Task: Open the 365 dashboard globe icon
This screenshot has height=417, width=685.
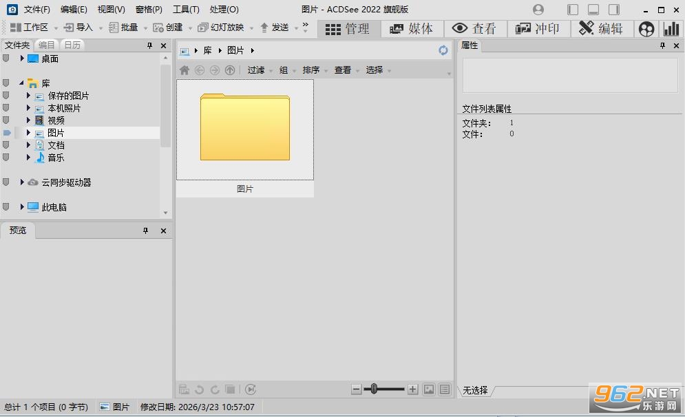Action: pyautogui.click(x=646, y=30)
